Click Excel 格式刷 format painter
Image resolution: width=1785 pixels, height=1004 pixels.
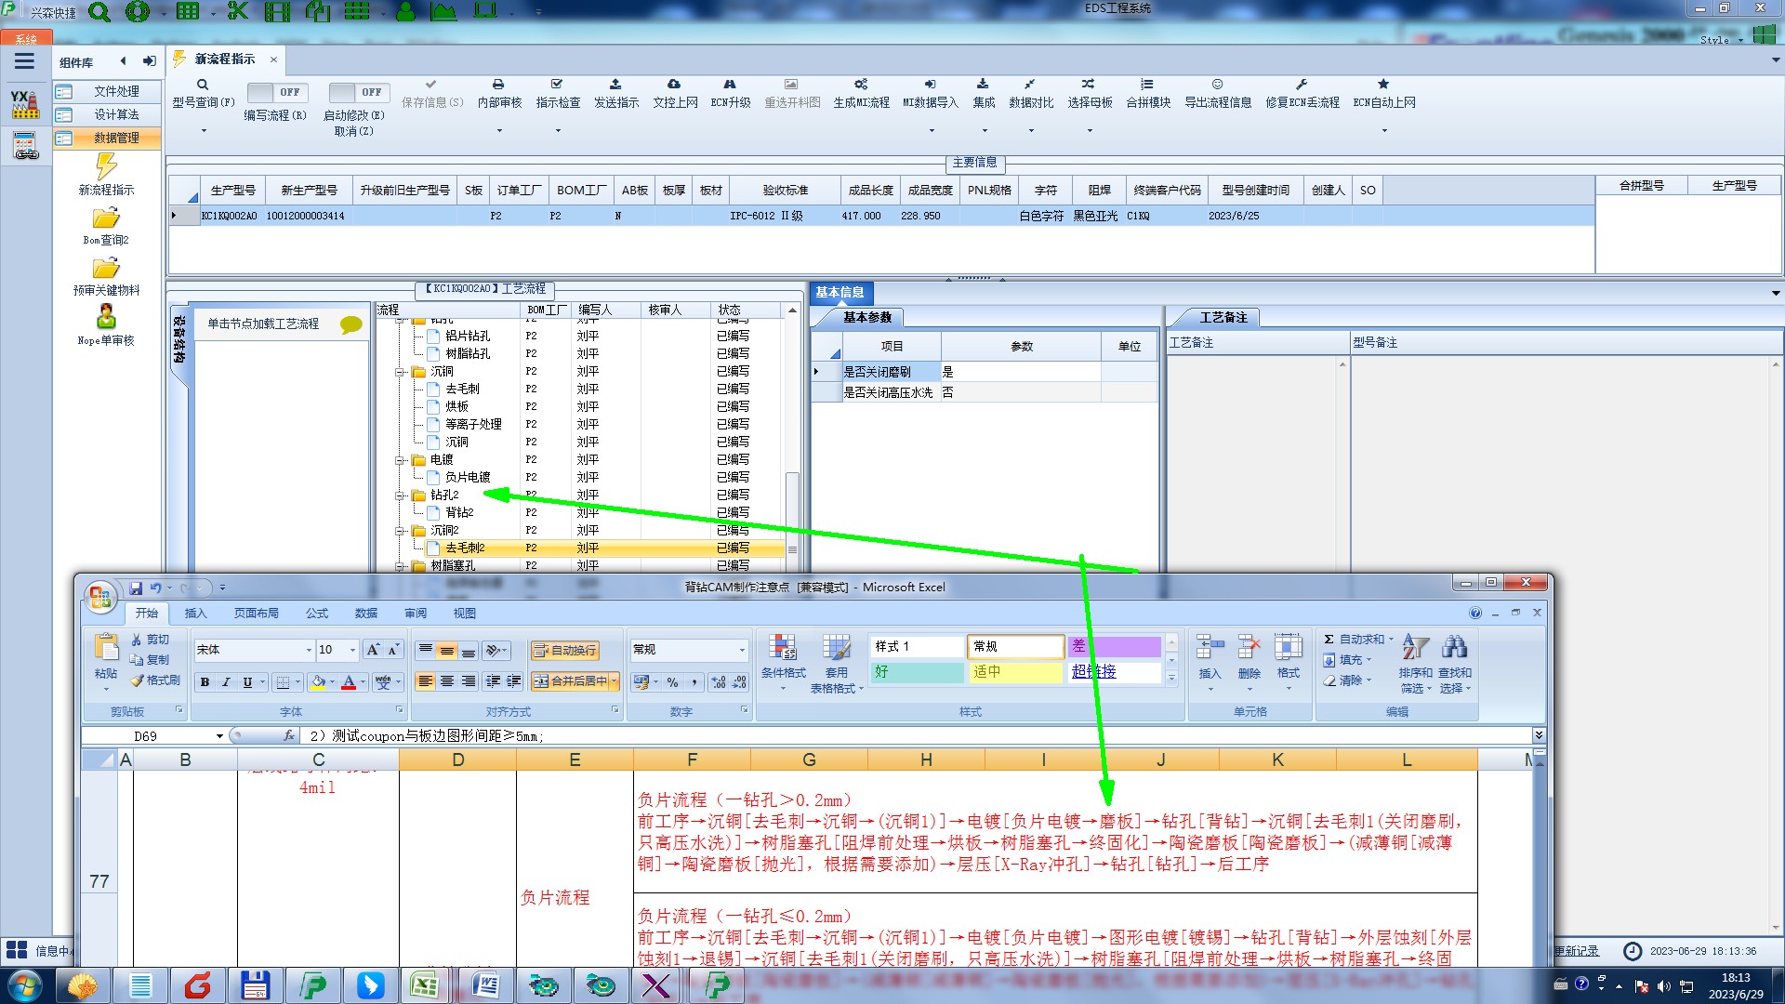coord(155,680)
